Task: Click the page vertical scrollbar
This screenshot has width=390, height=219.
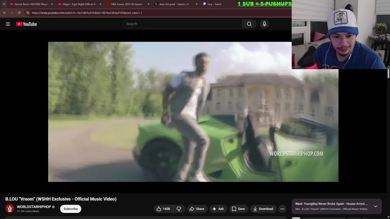Action: [x=388, y=74]
